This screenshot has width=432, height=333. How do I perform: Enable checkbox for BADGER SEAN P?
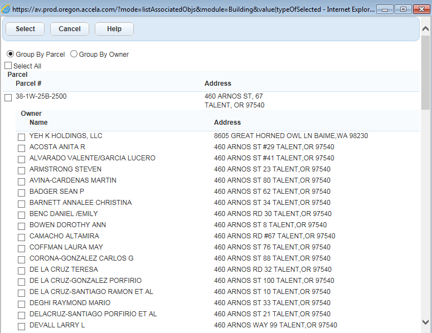(x=21, y=193)
